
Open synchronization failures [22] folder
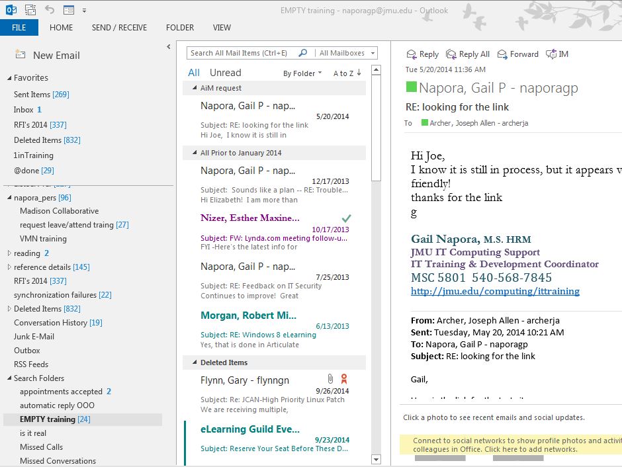63,295
